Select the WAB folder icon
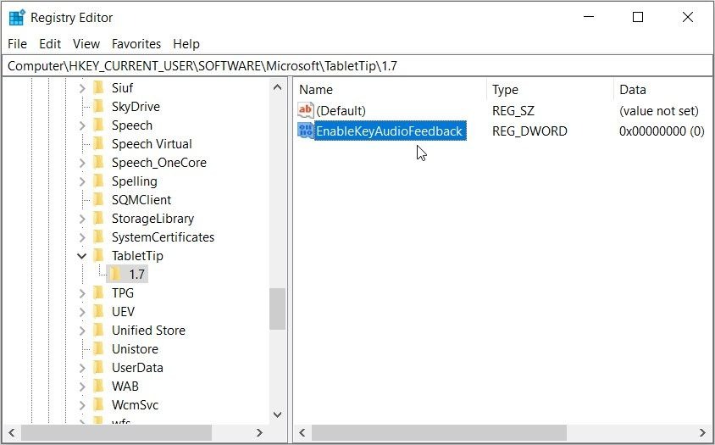This screenshot has height=445, width=715. pyautogui.click(x=99, y=387)
